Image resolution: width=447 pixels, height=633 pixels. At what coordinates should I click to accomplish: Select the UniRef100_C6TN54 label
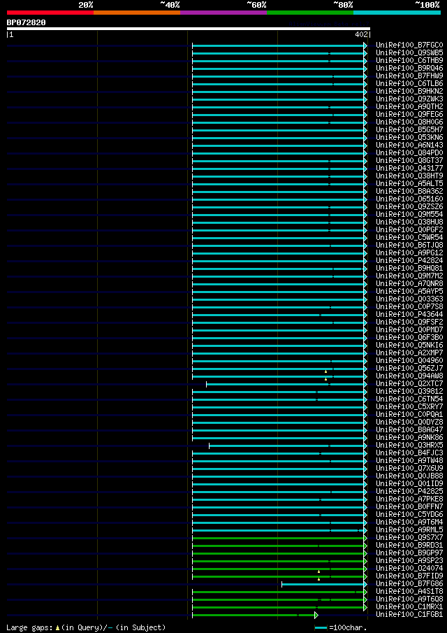(409, 399)
